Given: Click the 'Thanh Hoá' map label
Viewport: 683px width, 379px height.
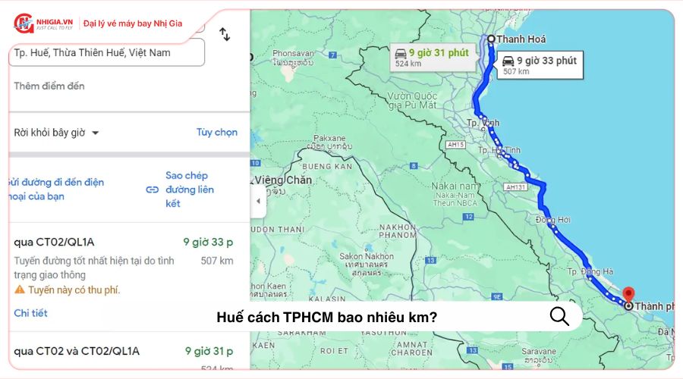Looking at the screenshot, I should [x=521, y=39].
